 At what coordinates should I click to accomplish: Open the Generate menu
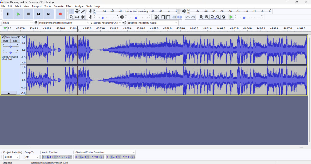(x=58, y=6)
